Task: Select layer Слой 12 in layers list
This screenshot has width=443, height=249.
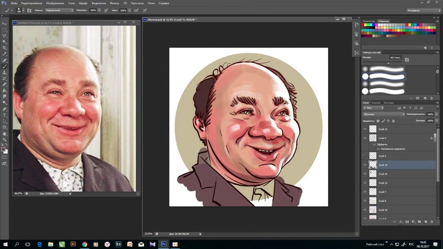Action: pyautogui.click(x=398, y=183)
